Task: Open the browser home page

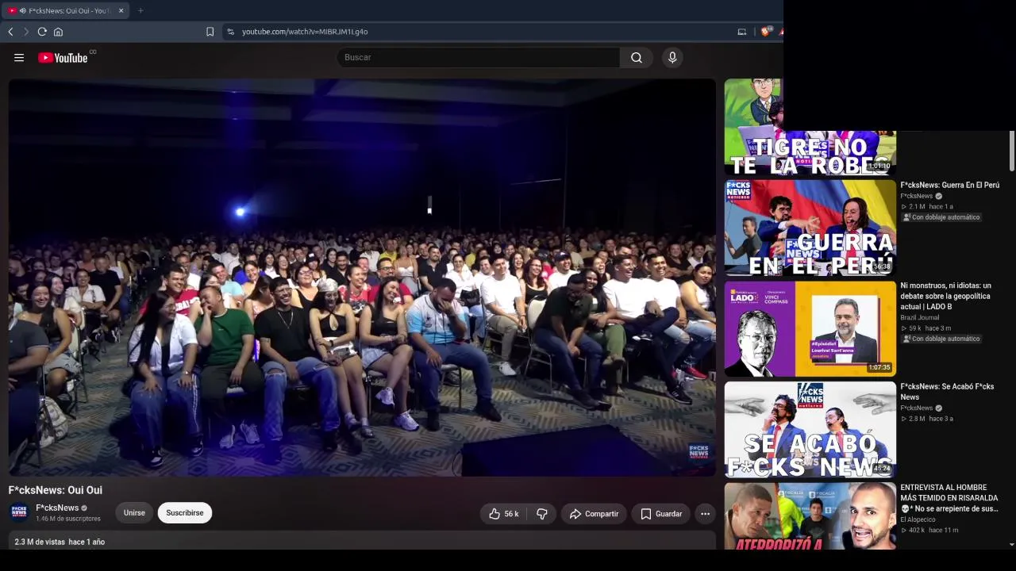Action: point(58,32)
